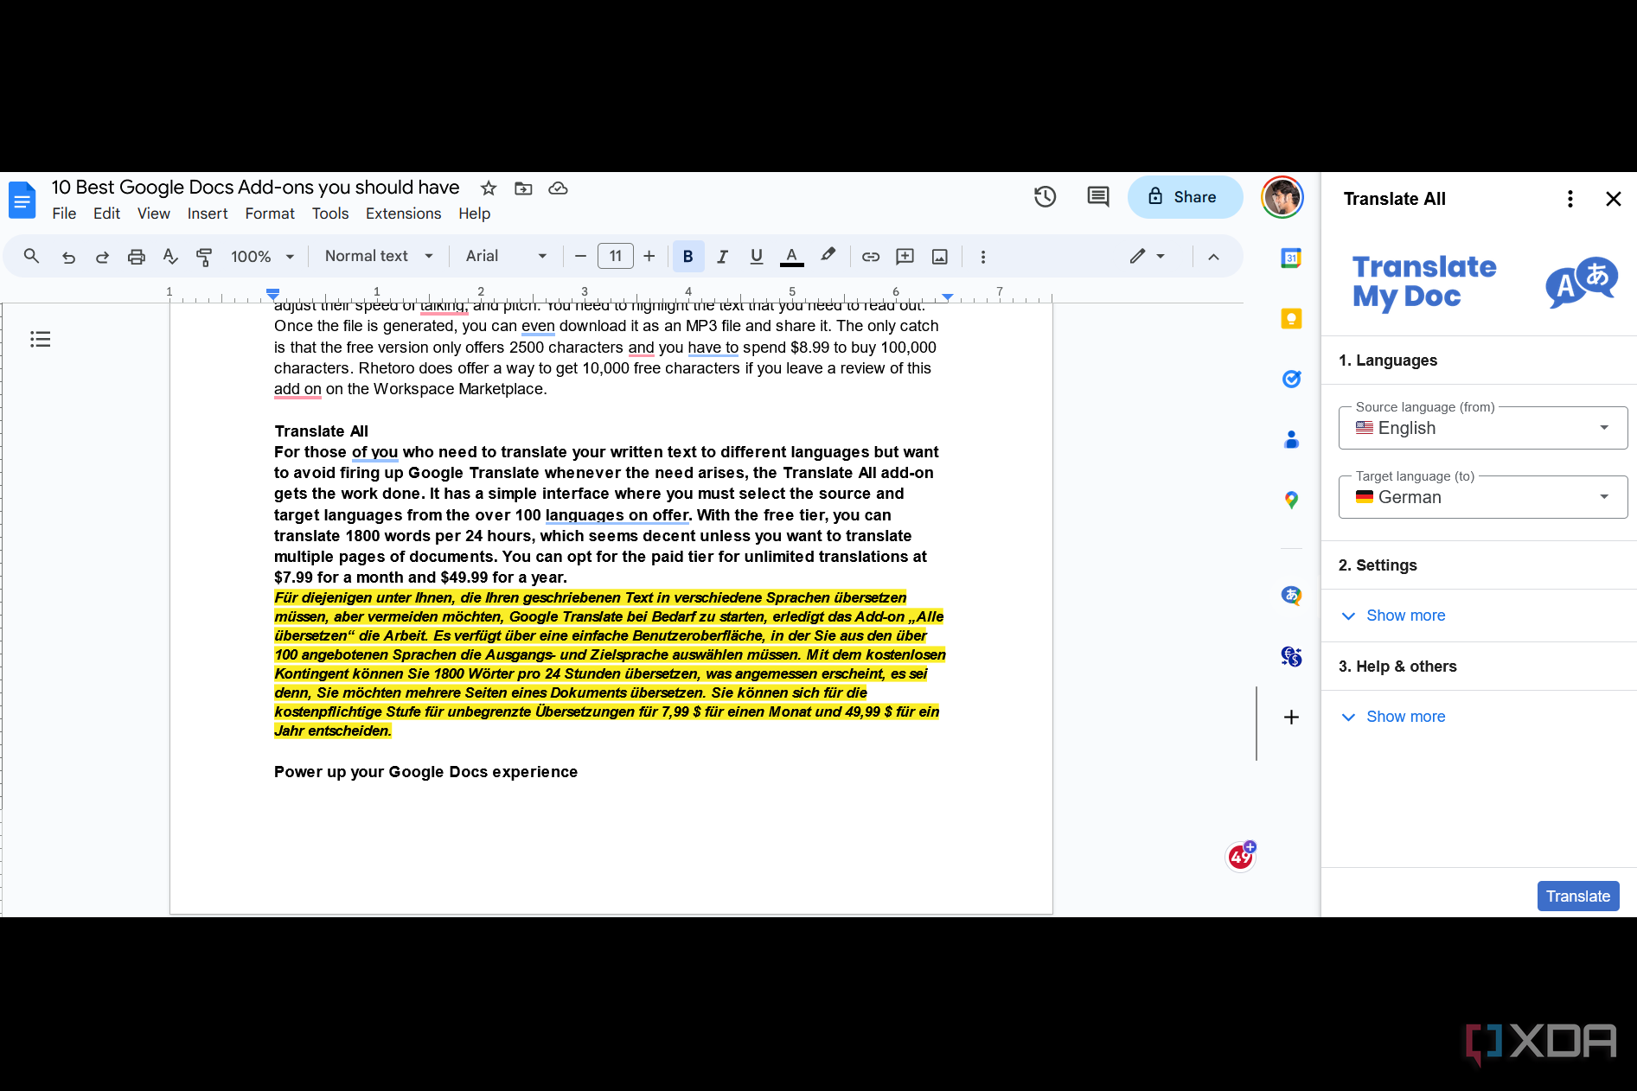Star this document

(x=489, y=188)
